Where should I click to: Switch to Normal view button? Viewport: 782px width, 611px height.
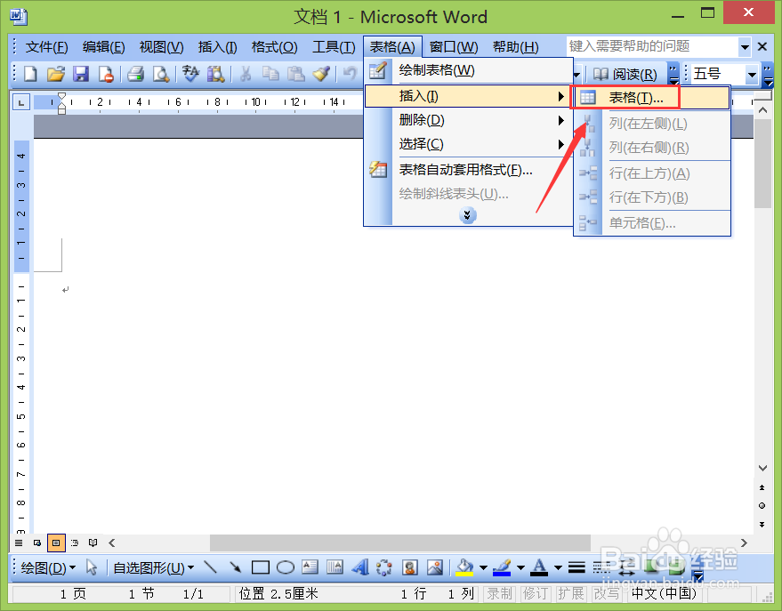coord(19,543)
